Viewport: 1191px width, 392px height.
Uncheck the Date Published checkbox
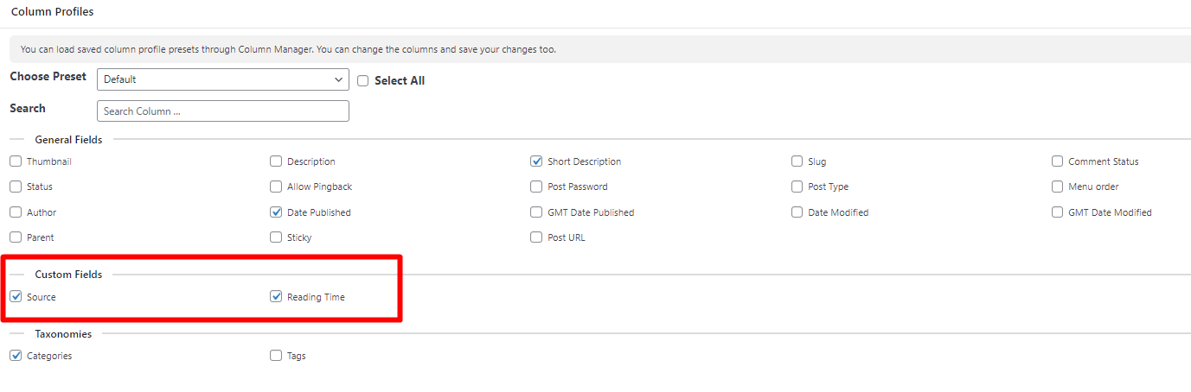276,212
